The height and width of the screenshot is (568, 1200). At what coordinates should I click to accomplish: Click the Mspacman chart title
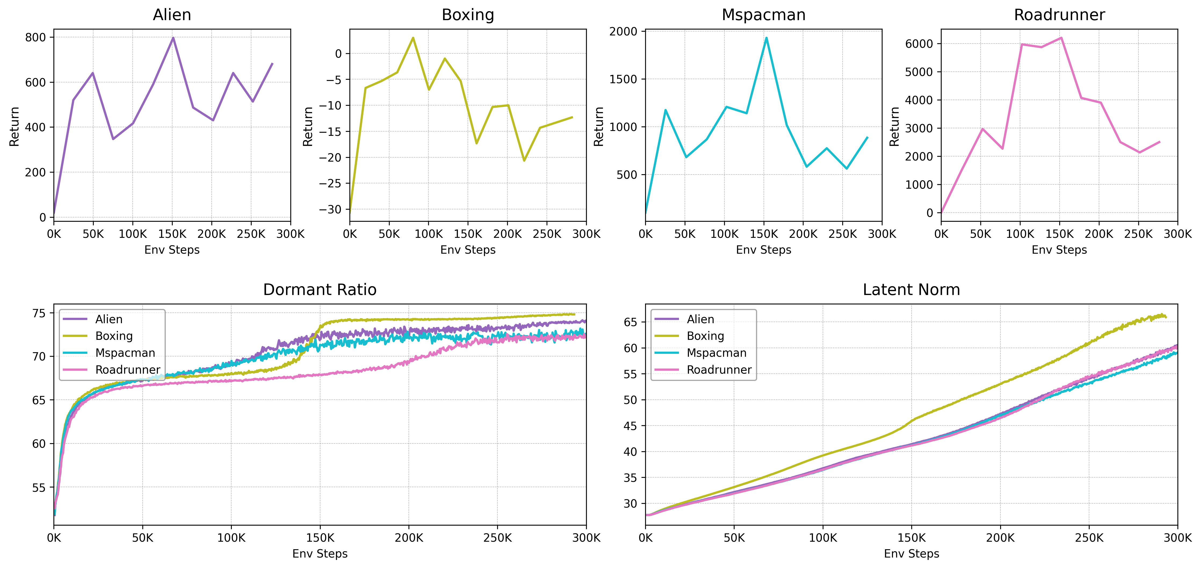pos(764,15)
